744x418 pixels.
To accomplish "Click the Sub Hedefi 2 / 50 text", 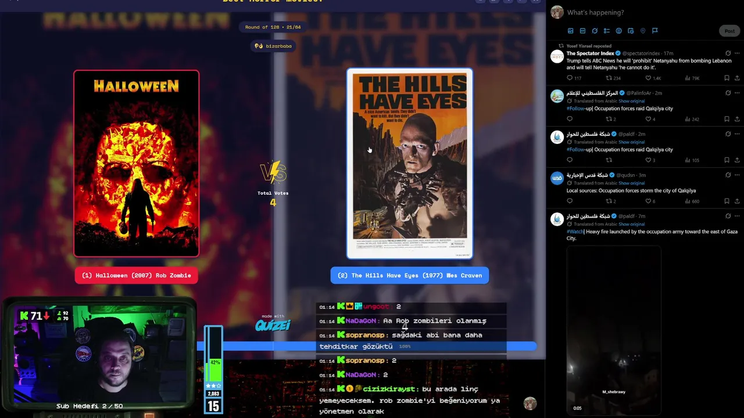I will click(90, 406).
